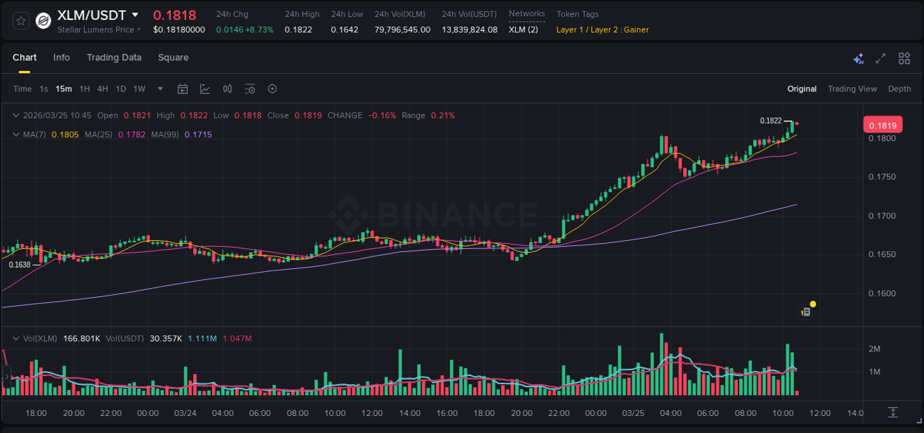Expand chart with the diagonal arrows icon
Image resolution: width=924 pixels, height=433 pixels.
tap(880, 58)
